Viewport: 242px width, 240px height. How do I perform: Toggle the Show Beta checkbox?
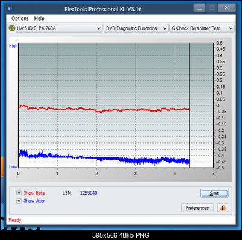click(x=19, y=192)
